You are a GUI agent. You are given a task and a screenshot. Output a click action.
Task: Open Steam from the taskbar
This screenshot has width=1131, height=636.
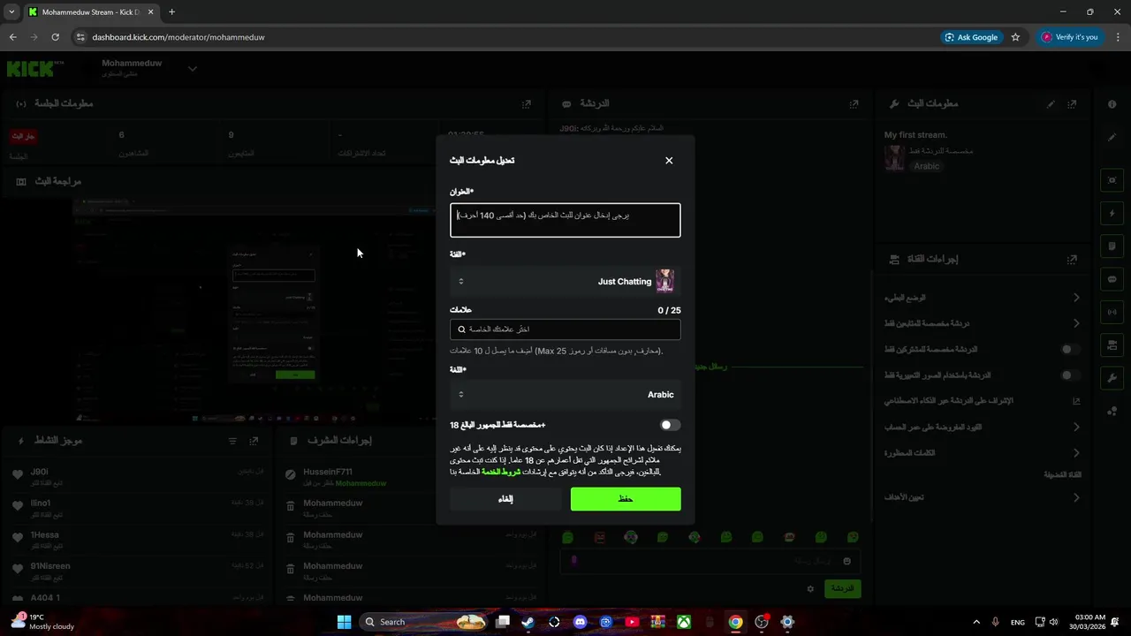[528, 622]
